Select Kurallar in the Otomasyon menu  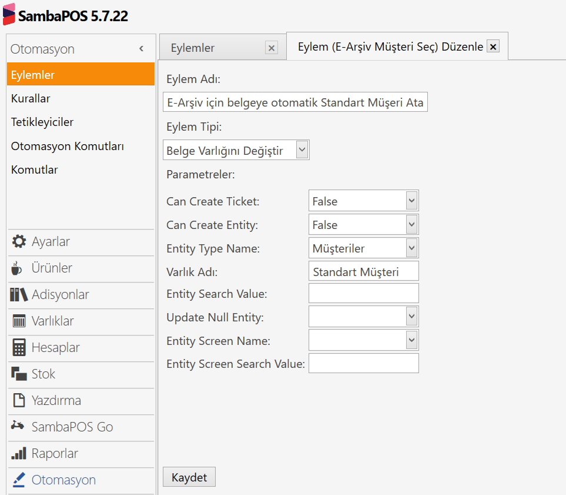click(31, 98)
